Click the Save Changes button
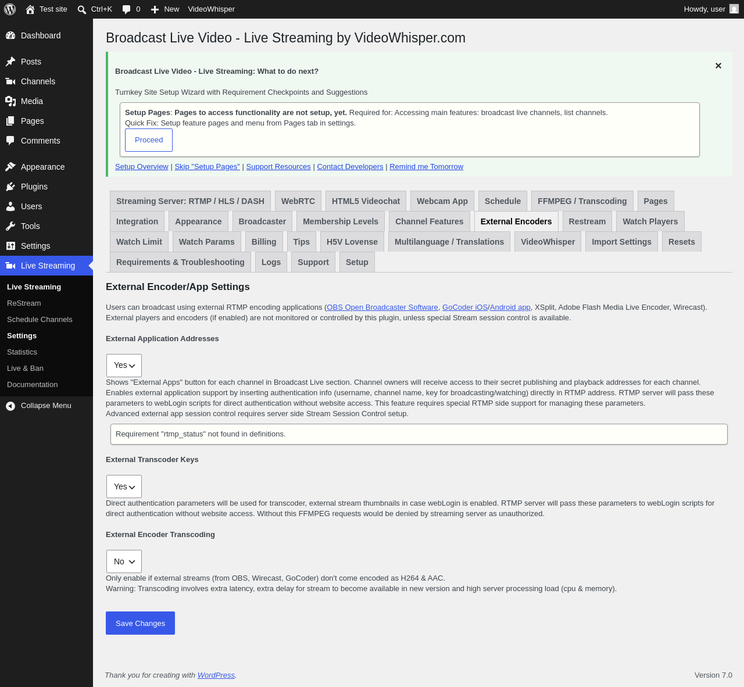 (140, 623)
